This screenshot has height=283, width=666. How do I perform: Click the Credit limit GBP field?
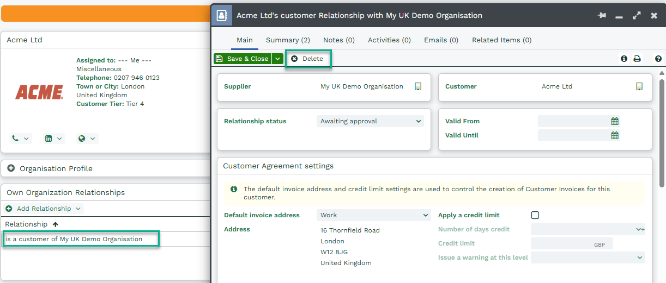[572, 243]
